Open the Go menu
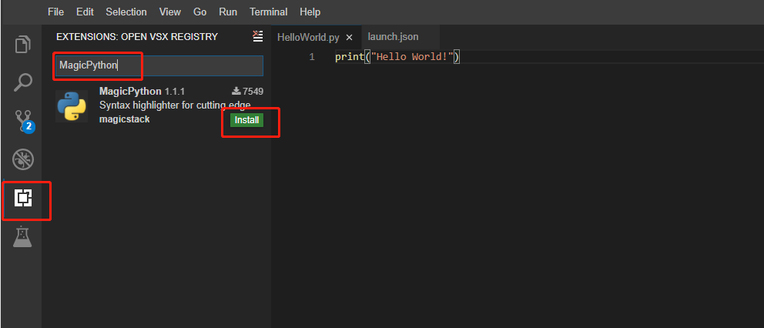The width and height of the screenshot is (764, 328). click(199, 12)
